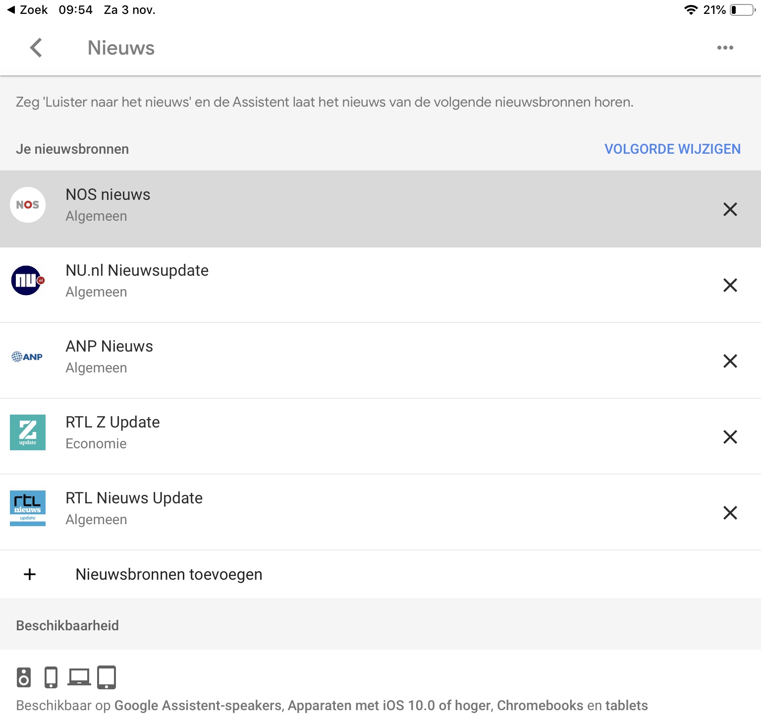The image size is (761, 727).
Task: Tap the ANP logo
Action: (x=28, y=357)
